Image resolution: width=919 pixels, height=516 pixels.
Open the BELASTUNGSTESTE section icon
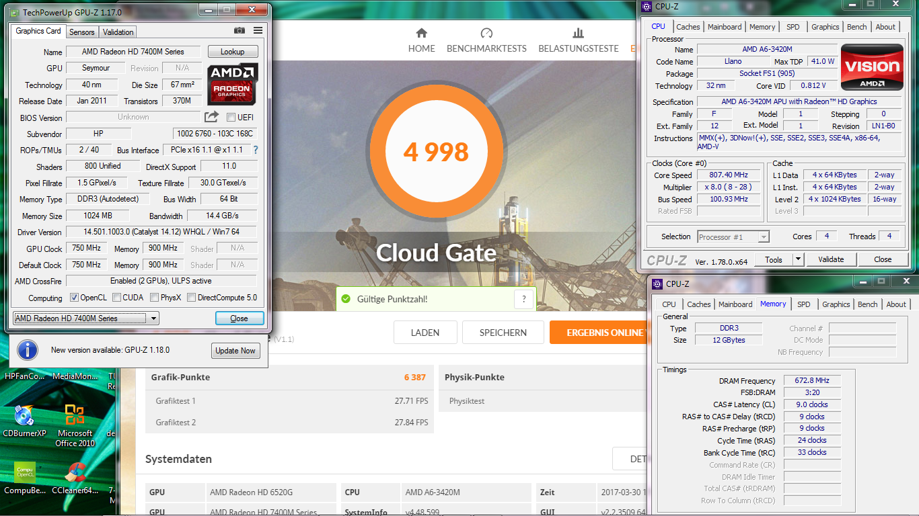(578, 34)
